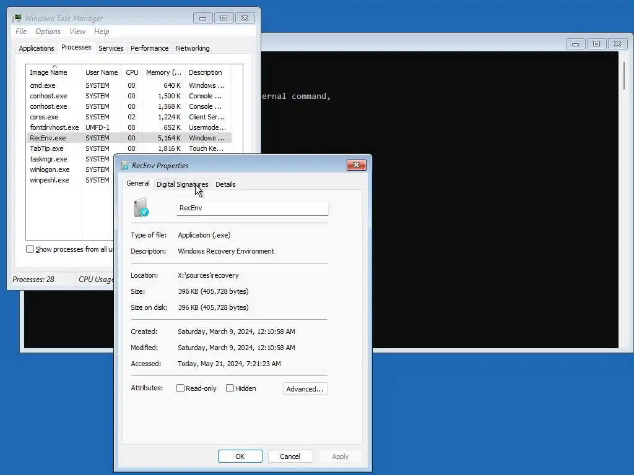The image size is (634, 475).
Task: Switch to the Performance tab
Action: coord(150,48)
